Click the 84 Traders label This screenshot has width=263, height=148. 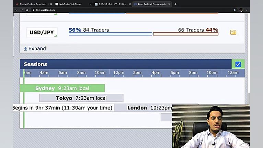point(96,30)
